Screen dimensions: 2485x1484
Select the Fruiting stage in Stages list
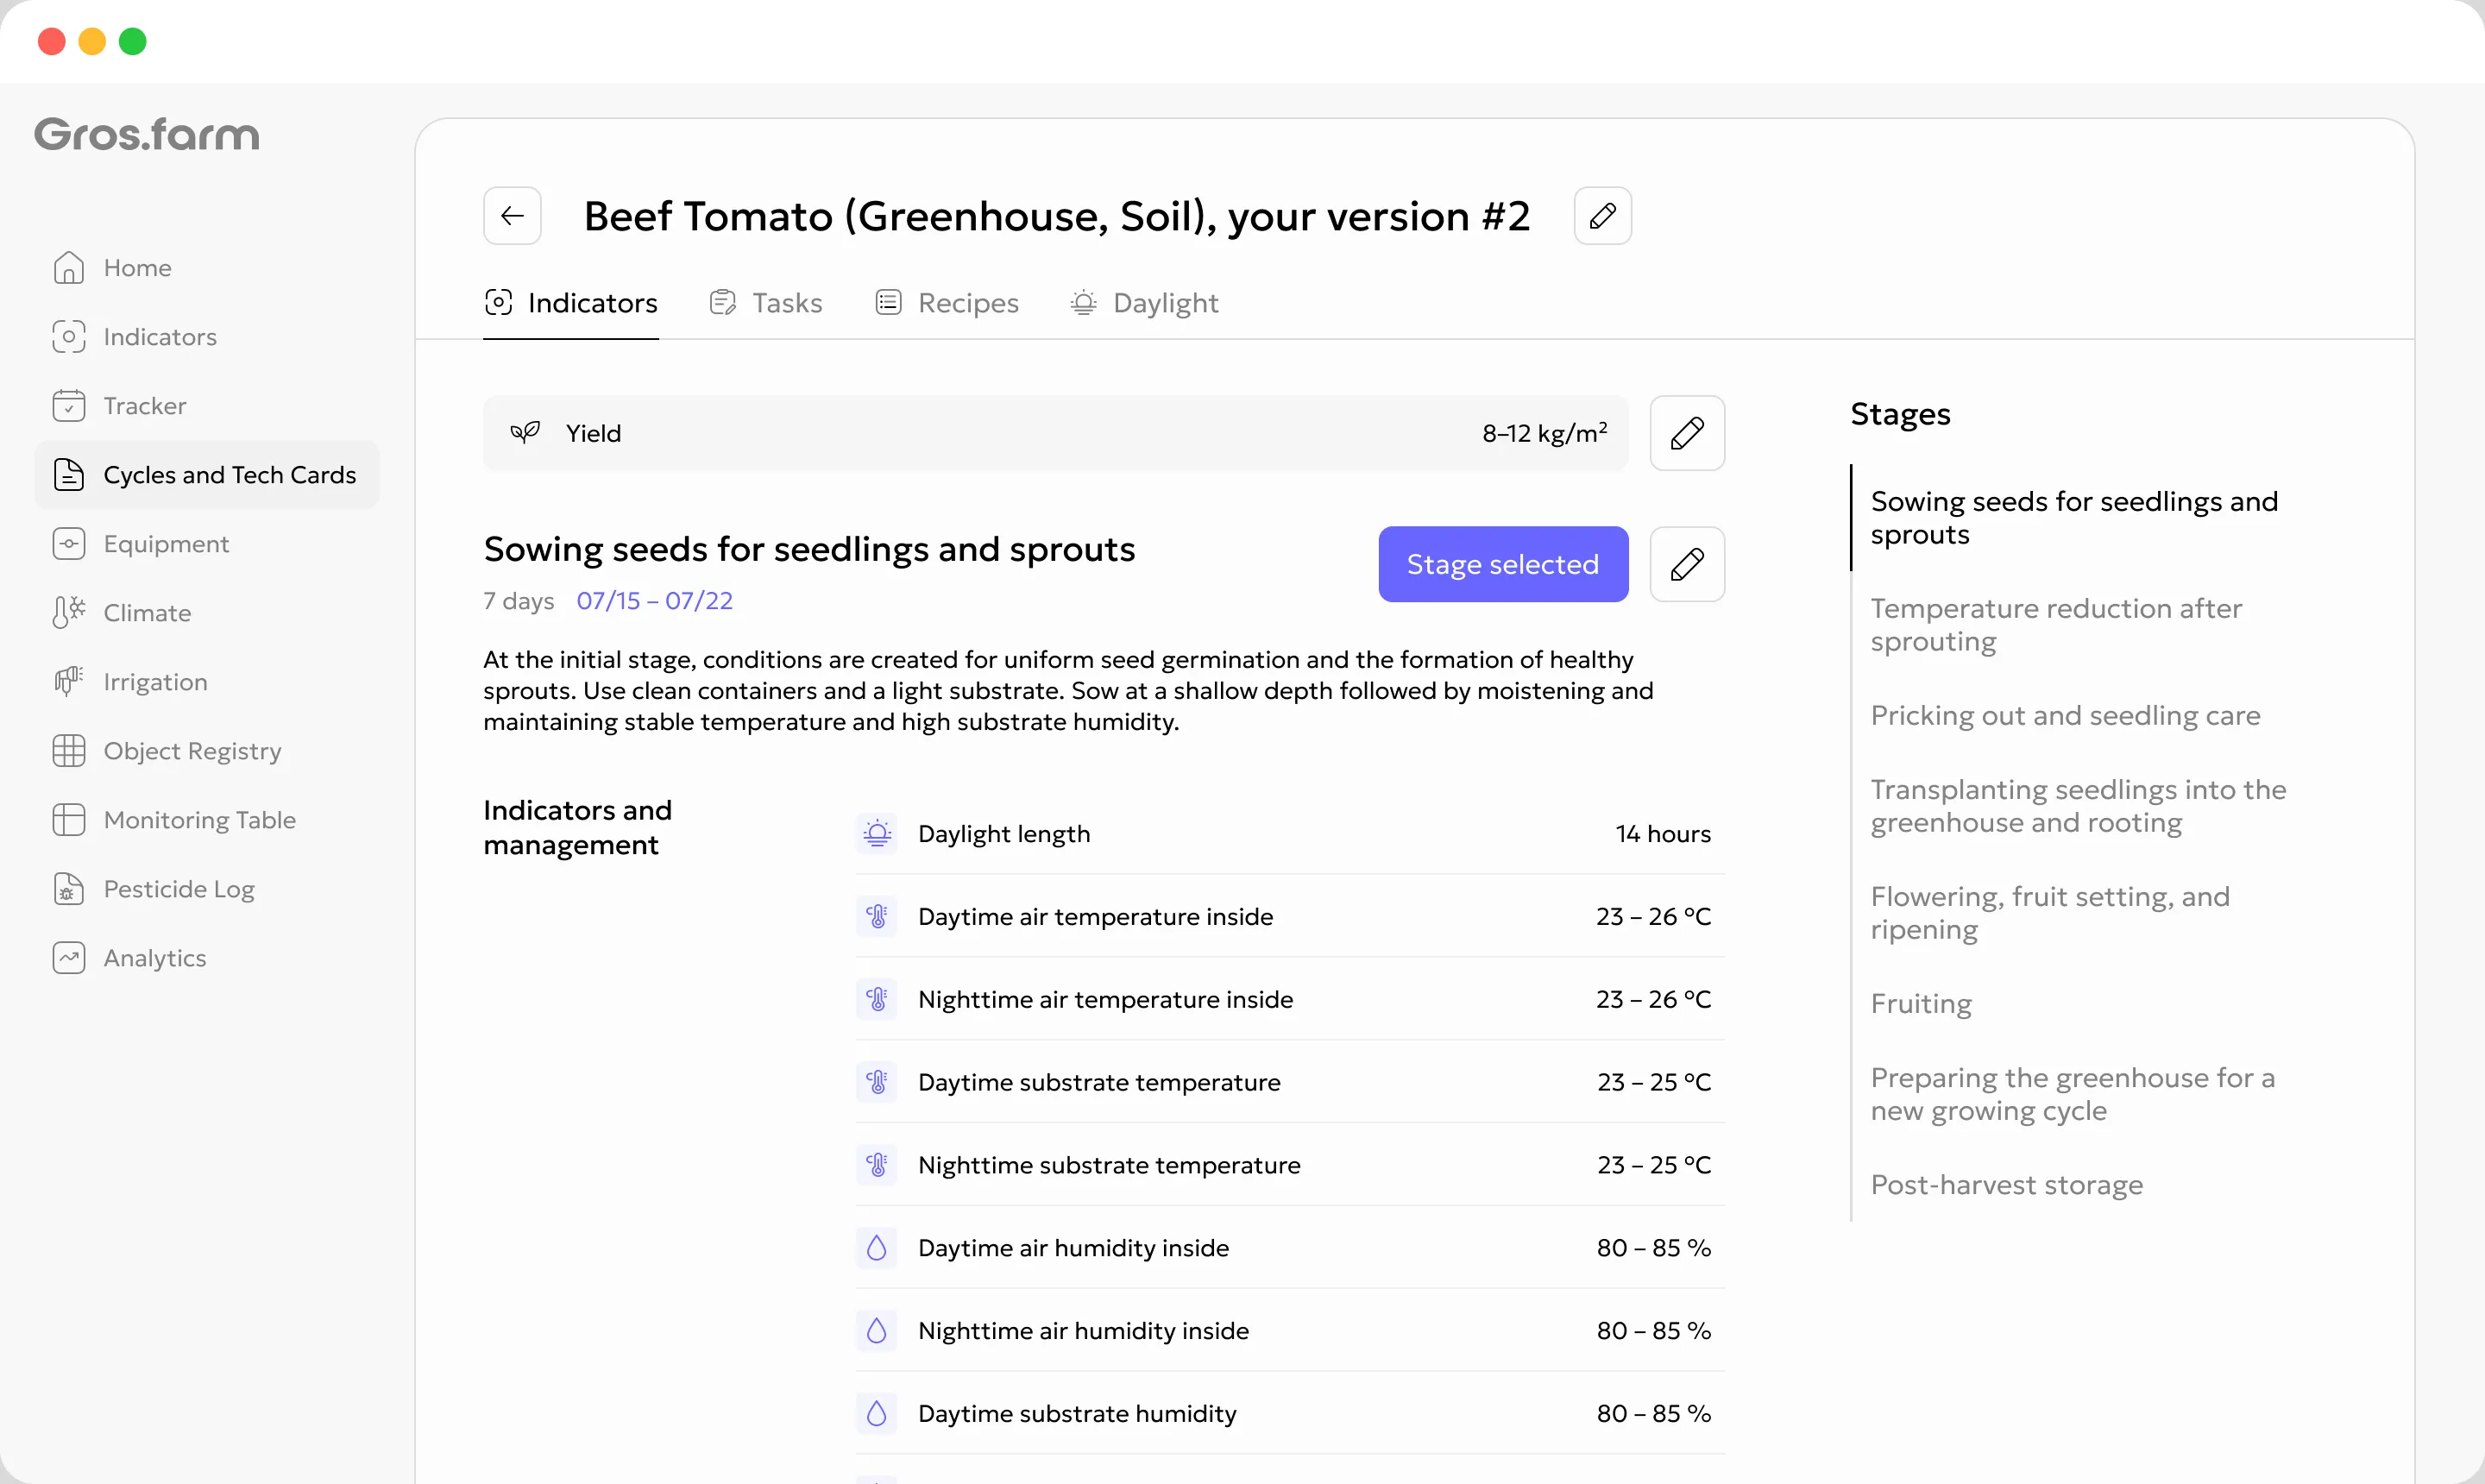point(1921,1004)
